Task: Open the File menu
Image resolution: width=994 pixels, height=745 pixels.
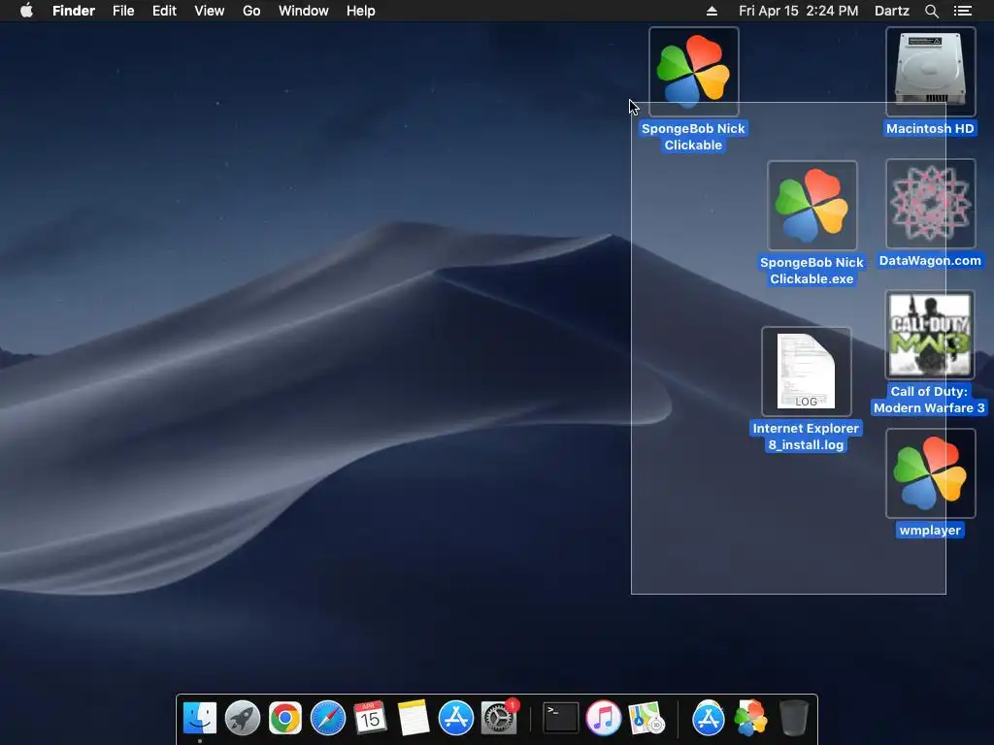Action: tap(123, 11)
